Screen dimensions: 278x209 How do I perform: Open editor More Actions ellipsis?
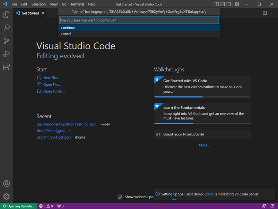(x=272, y=13)
